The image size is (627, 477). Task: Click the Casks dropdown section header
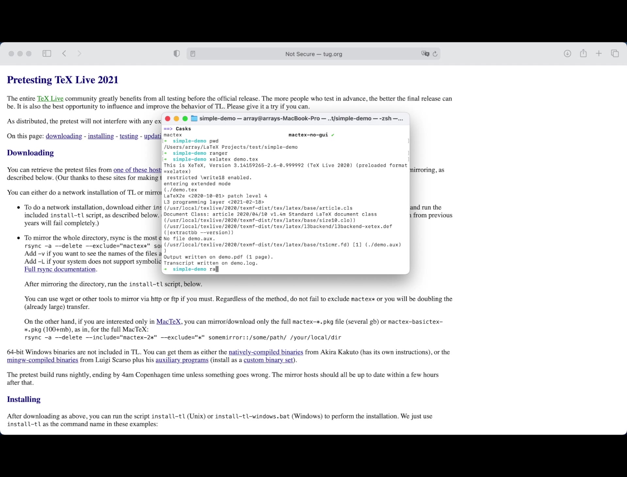183,128
